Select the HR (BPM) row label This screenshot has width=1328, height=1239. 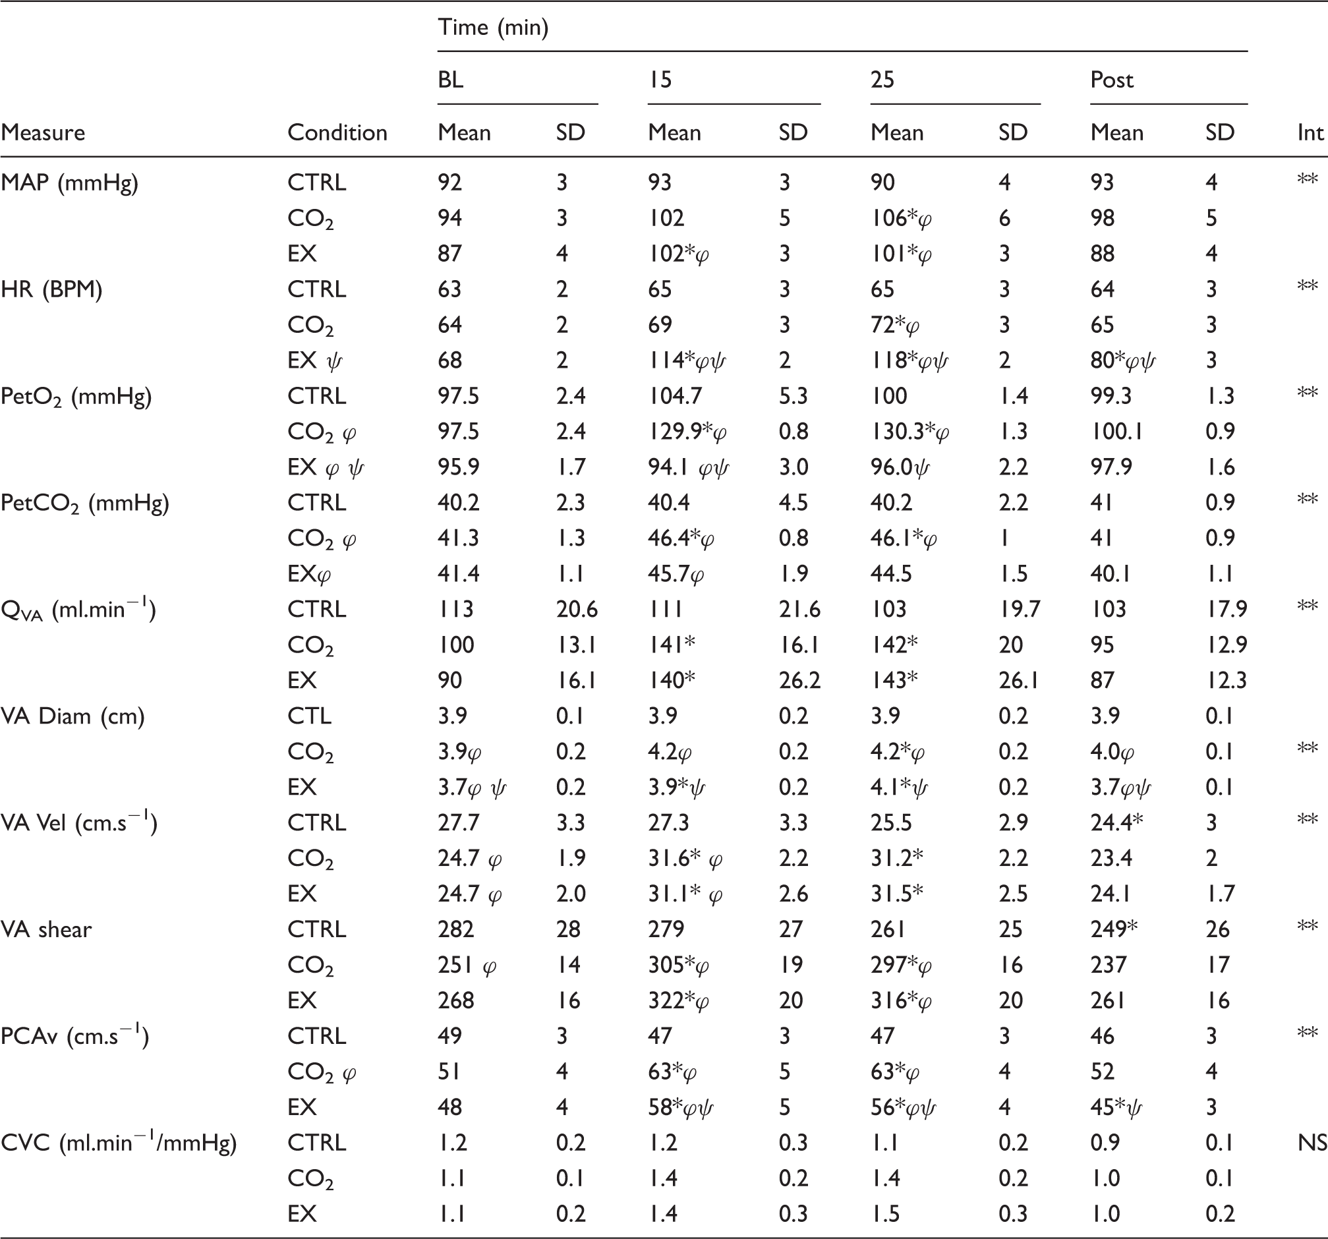coord(51,289)
